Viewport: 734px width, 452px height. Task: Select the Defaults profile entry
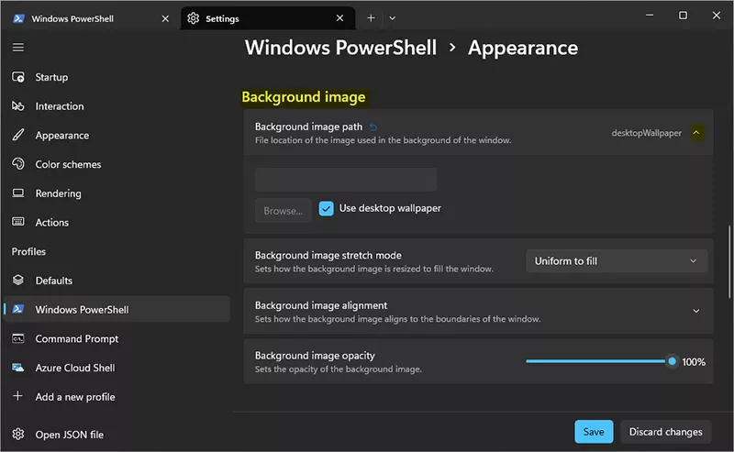(x=117, y=281)
